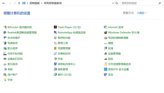Go up one level arrow
Screen dimensions: 164x93
click(x=19, y=3)
